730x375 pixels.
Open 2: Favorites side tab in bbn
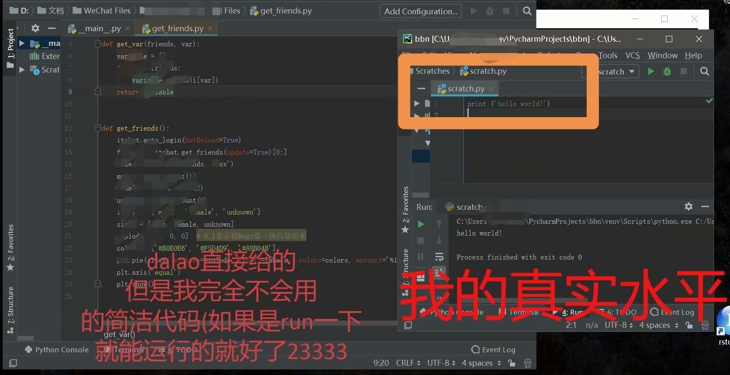(x=405, y=209)
